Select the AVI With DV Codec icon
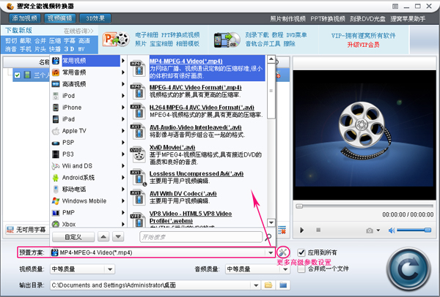The width and height of the screenshot is (440, 297). tap(138, 197)
